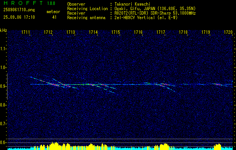The image size is (236, 150).
Task: Select the 1717 time marker
Action: point(161,32)
